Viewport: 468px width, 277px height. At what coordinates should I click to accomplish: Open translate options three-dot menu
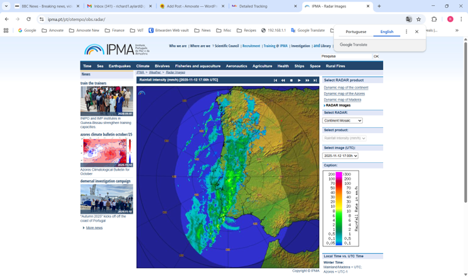coord(407,32)
